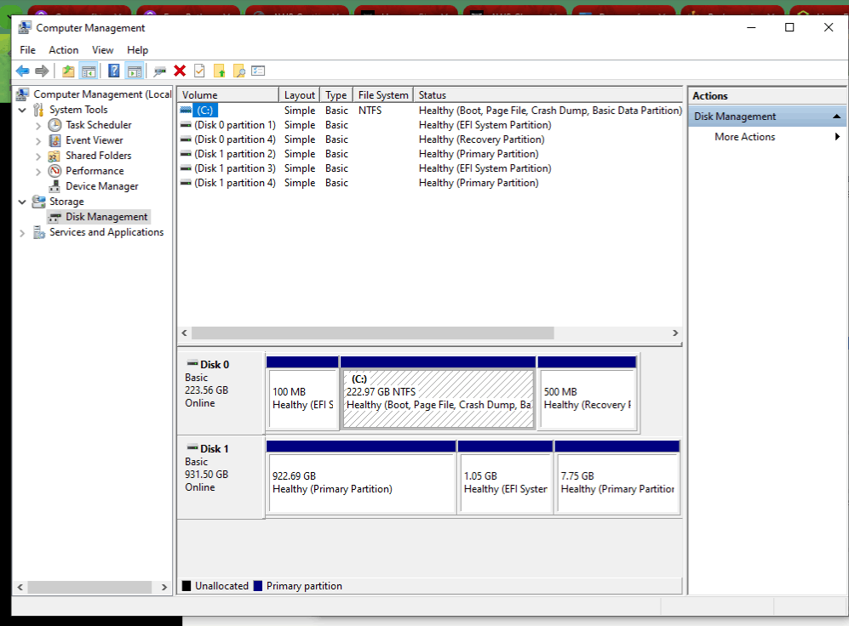This screenshot has height=626, width=849.
Task: Expand the Task Scheduler node arrow
Action: coord(38,126)
